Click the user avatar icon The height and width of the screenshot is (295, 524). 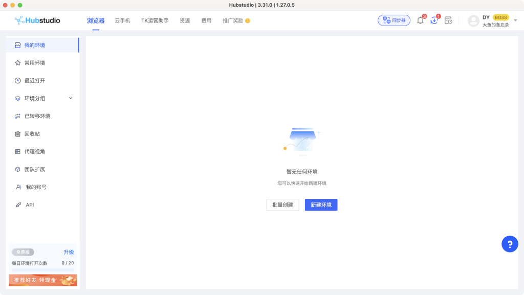pos(473,20)
